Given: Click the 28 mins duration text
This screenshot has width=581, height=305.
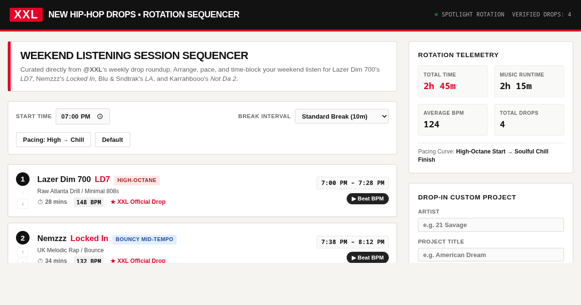Looking at the screenshot, I should (x=56, y=202).
